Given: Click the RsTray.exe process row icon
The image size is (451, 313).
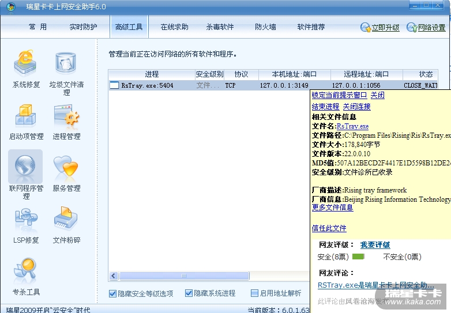Looking at the screenshot, I should pos(114,85).
